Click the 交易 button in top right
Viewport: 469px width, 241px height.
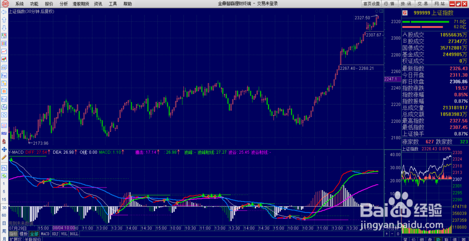pos(423,4)
